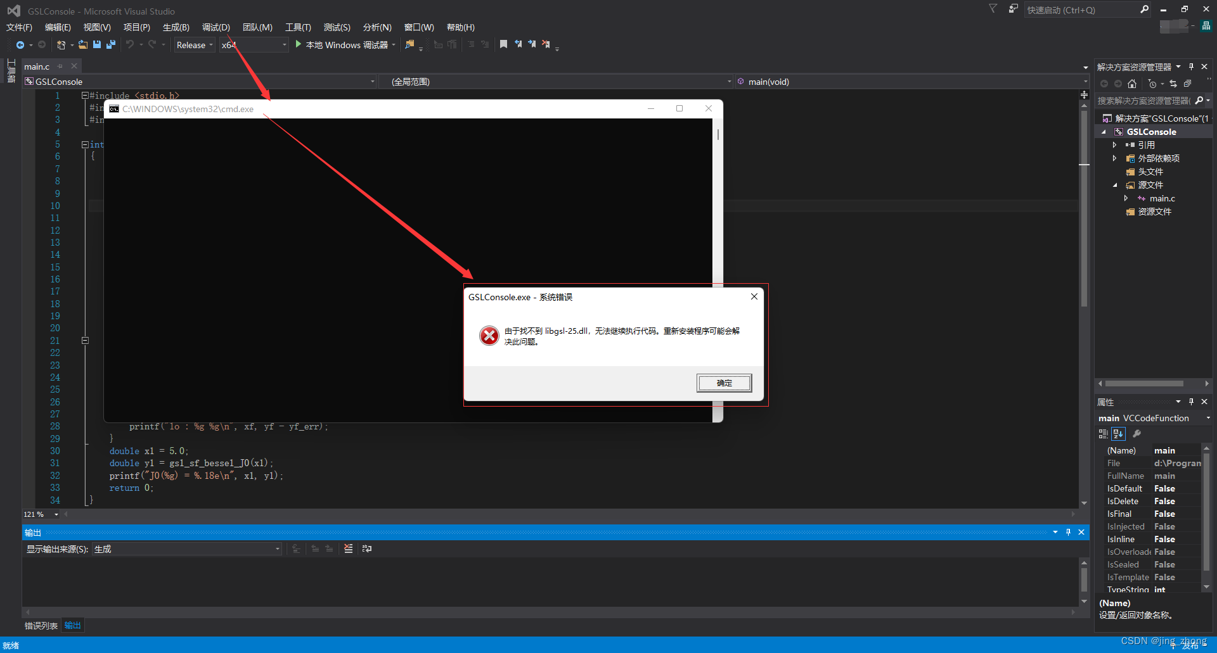Click the property pages wrench icon
Screen dimensions: 1217x653
coord(1137,434)
